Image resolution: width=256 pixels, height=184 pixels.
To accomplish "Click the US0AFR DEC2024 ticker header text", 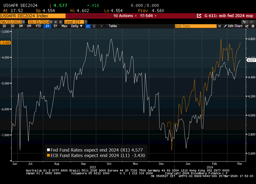I will 21,6.
